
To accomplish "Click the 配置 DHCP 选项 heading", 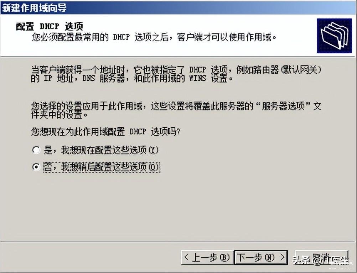I will point(50,26).
